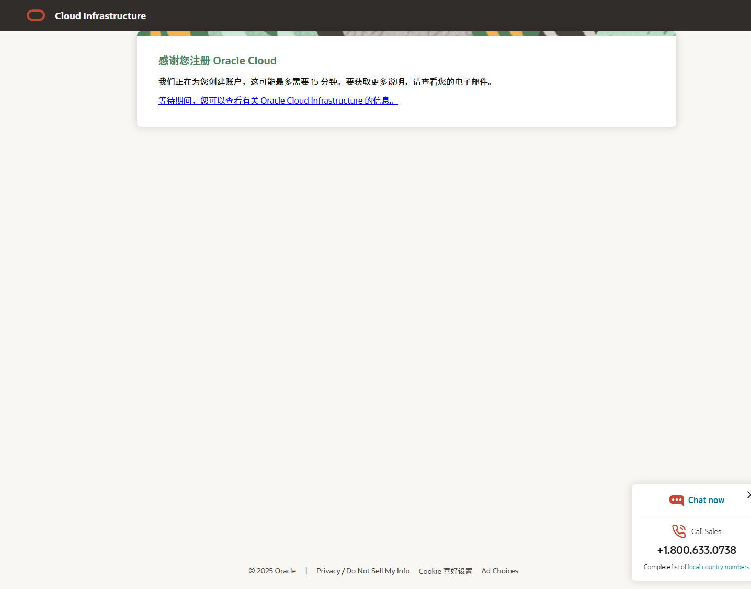
Task: Select the Call Sales label
Action: (706, 531)
